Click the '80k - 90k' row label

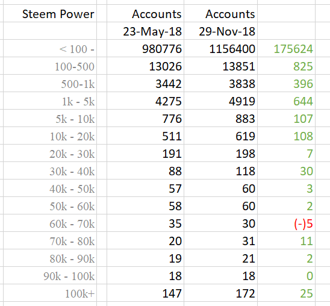pyautogui.click(x=72, y=258)
